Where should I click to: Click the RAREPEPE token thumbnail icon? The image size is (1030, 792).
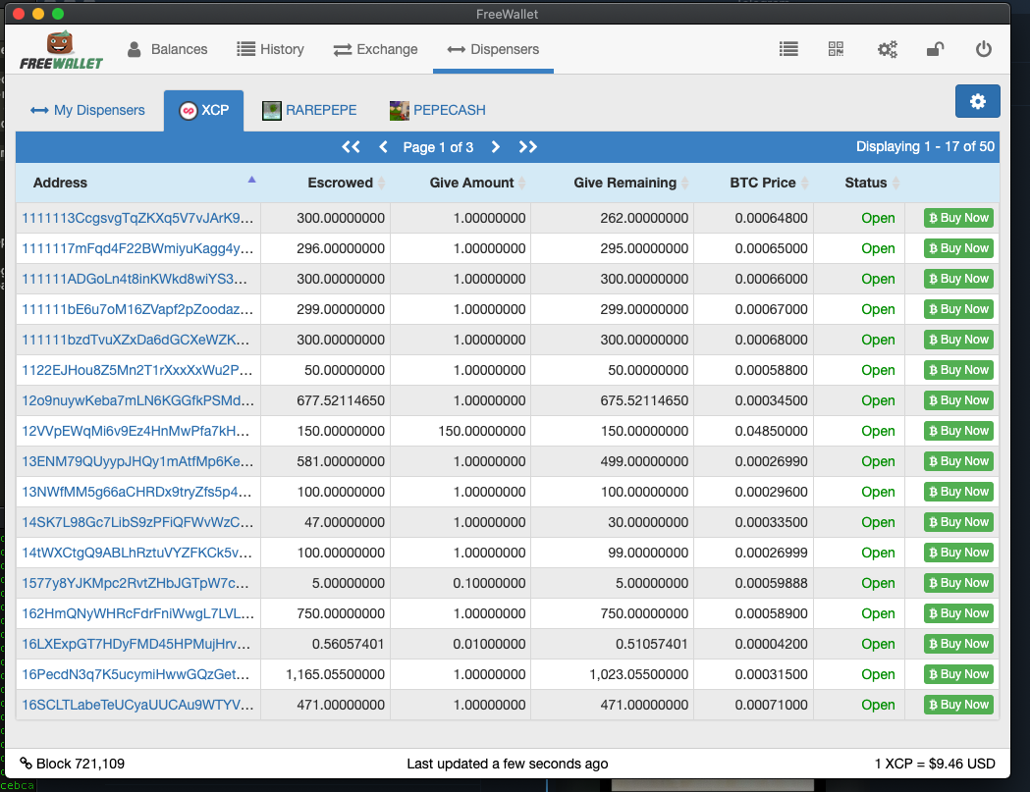271,110
